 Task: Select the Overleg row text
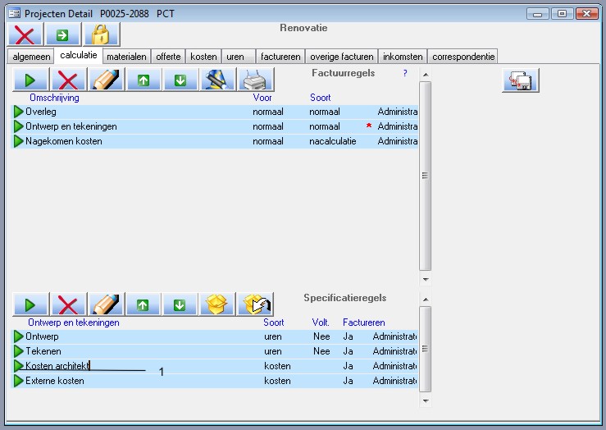pyautogui.click(x=41, y=112)
